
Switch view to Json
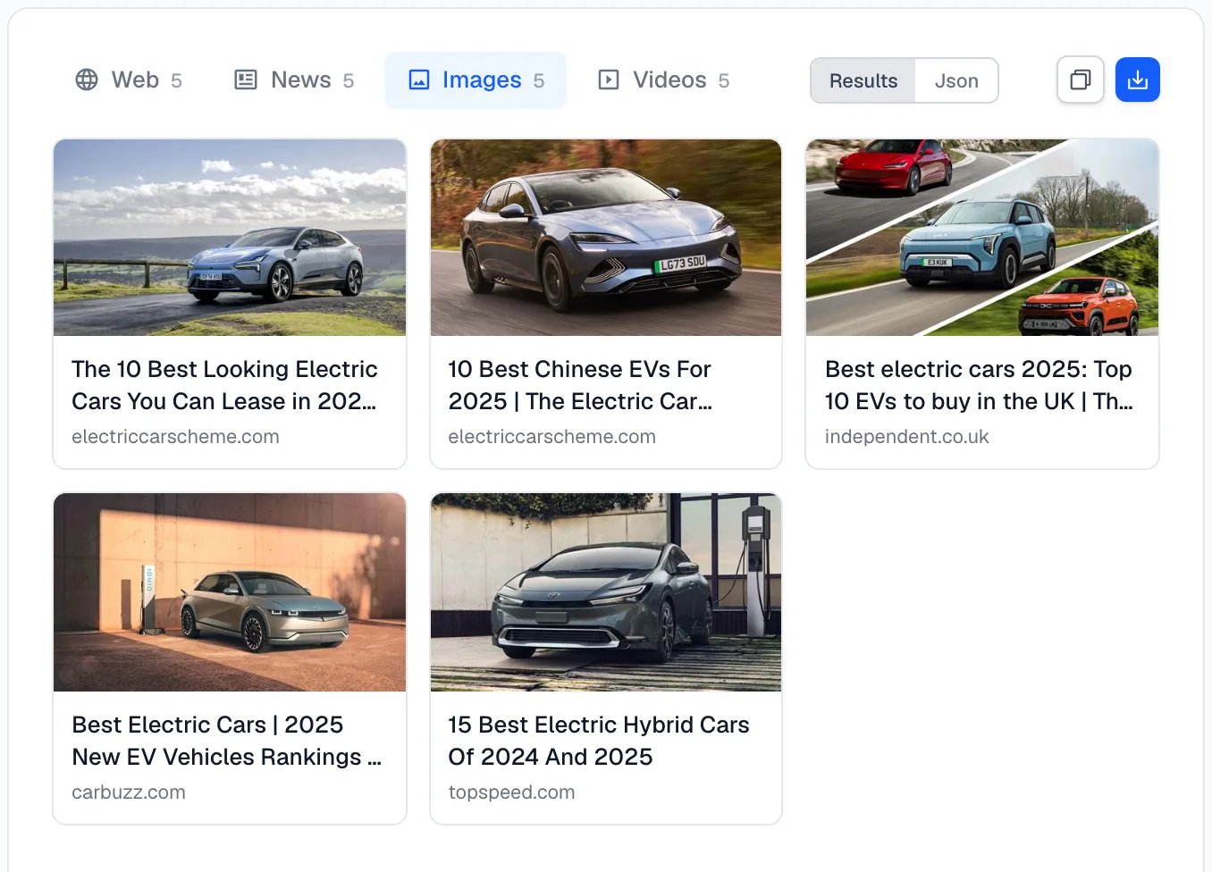pos(956,81)
